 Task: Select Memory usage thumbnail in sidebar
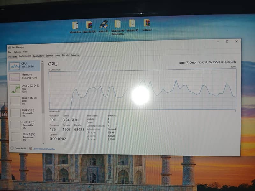[x=15, y=77]
